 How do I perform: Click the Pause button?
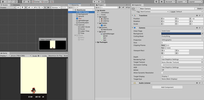(99, 2)
